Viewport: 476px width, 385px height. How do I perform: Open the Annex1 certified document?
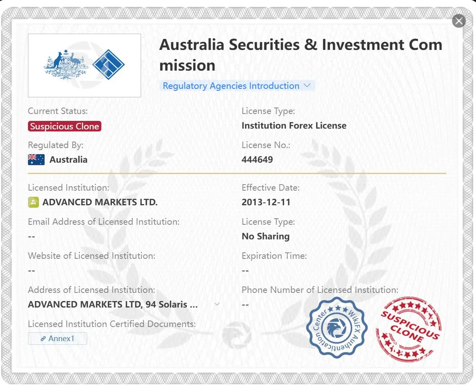tap(58, 338)
